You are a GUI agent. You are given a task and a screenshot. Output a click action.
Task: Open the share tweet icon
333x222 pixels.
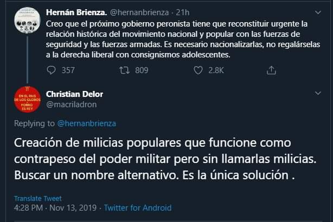272,70
